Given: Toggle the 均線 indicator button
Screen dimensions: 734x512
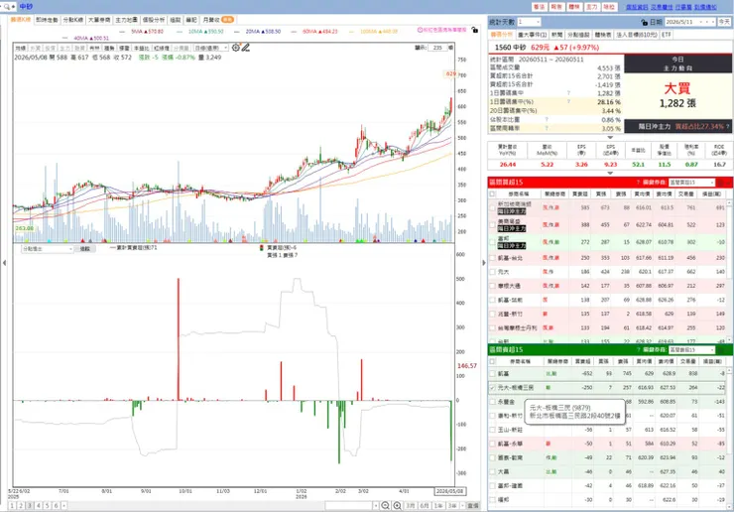Looking at the screenshot, I should click(20, 48).
